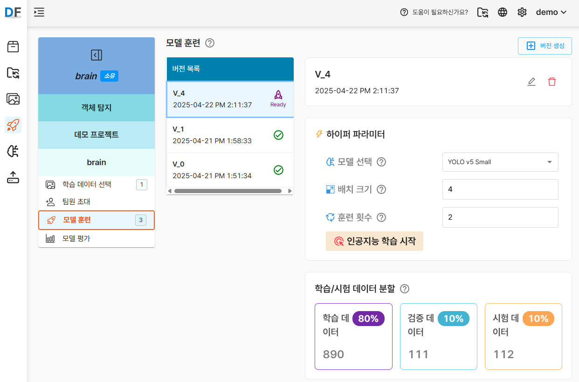Edit V_4 with the pencil icon

pos(531,82)
